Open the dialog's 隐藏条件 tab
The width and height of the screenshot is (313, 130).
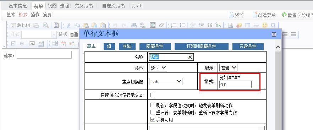155,46
